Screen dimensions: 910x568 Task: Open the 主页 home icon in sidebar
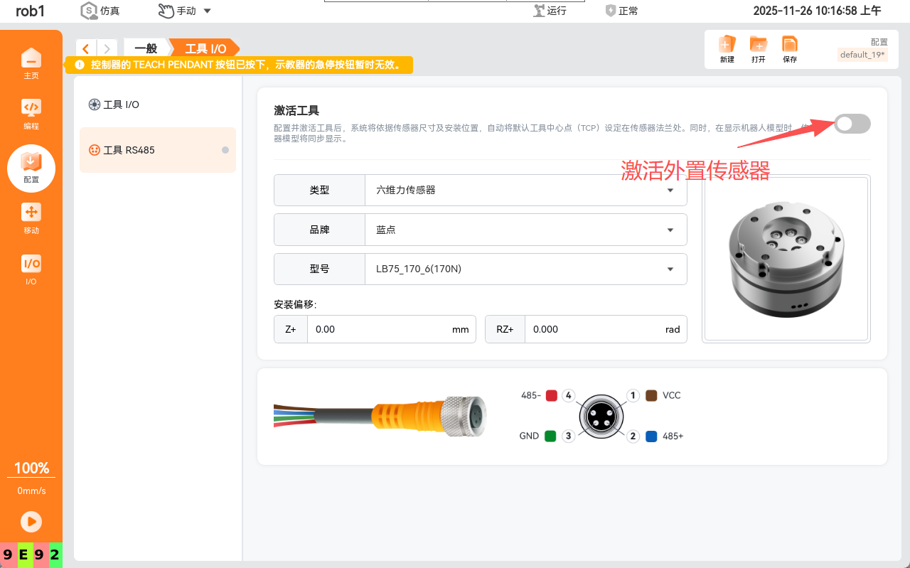tap(31, 63)
